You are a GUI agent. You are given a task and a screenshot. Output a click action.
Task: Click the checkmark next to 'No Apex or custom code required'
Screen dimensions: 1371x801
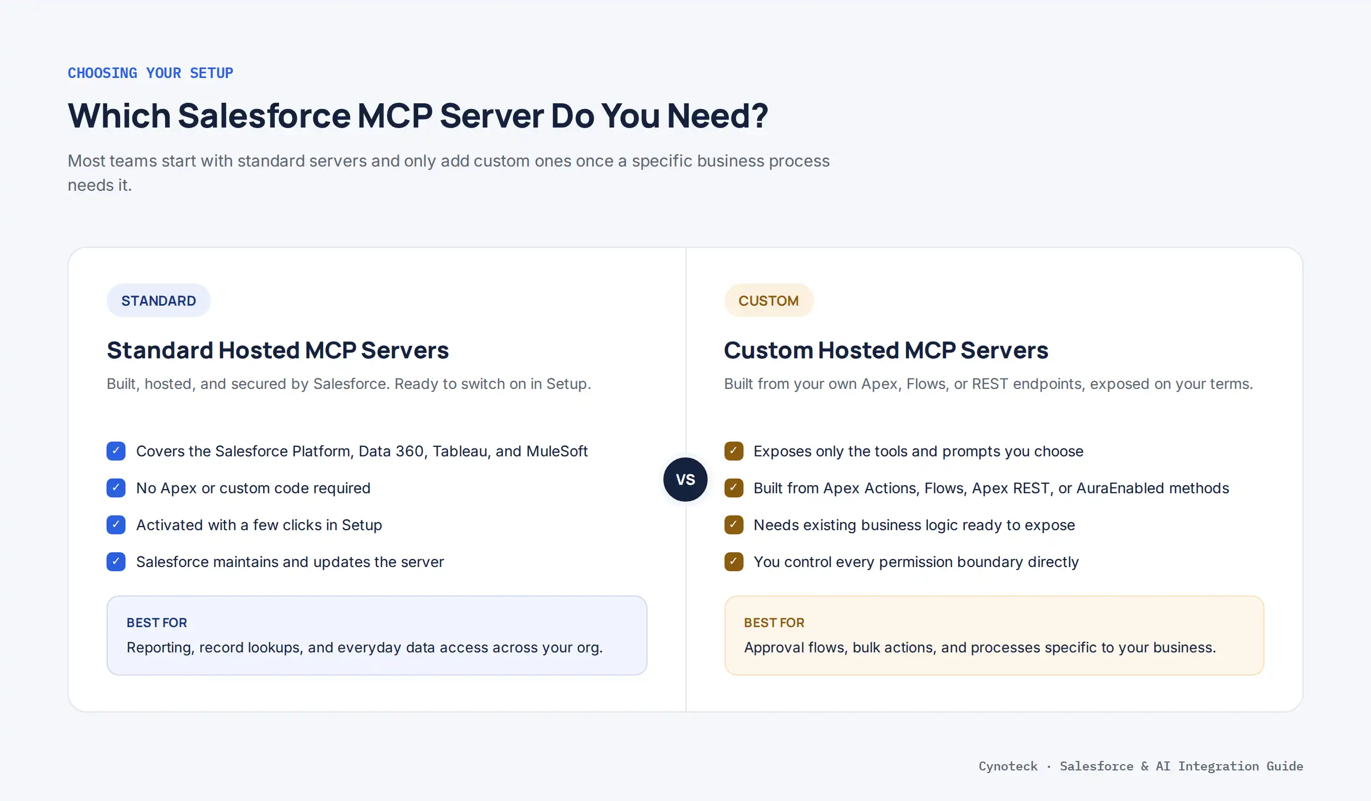[x=116, y=488]
